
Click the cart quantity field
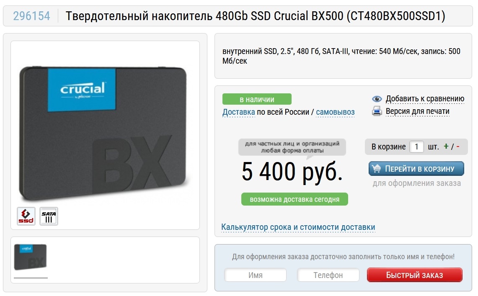click(416, 147)
